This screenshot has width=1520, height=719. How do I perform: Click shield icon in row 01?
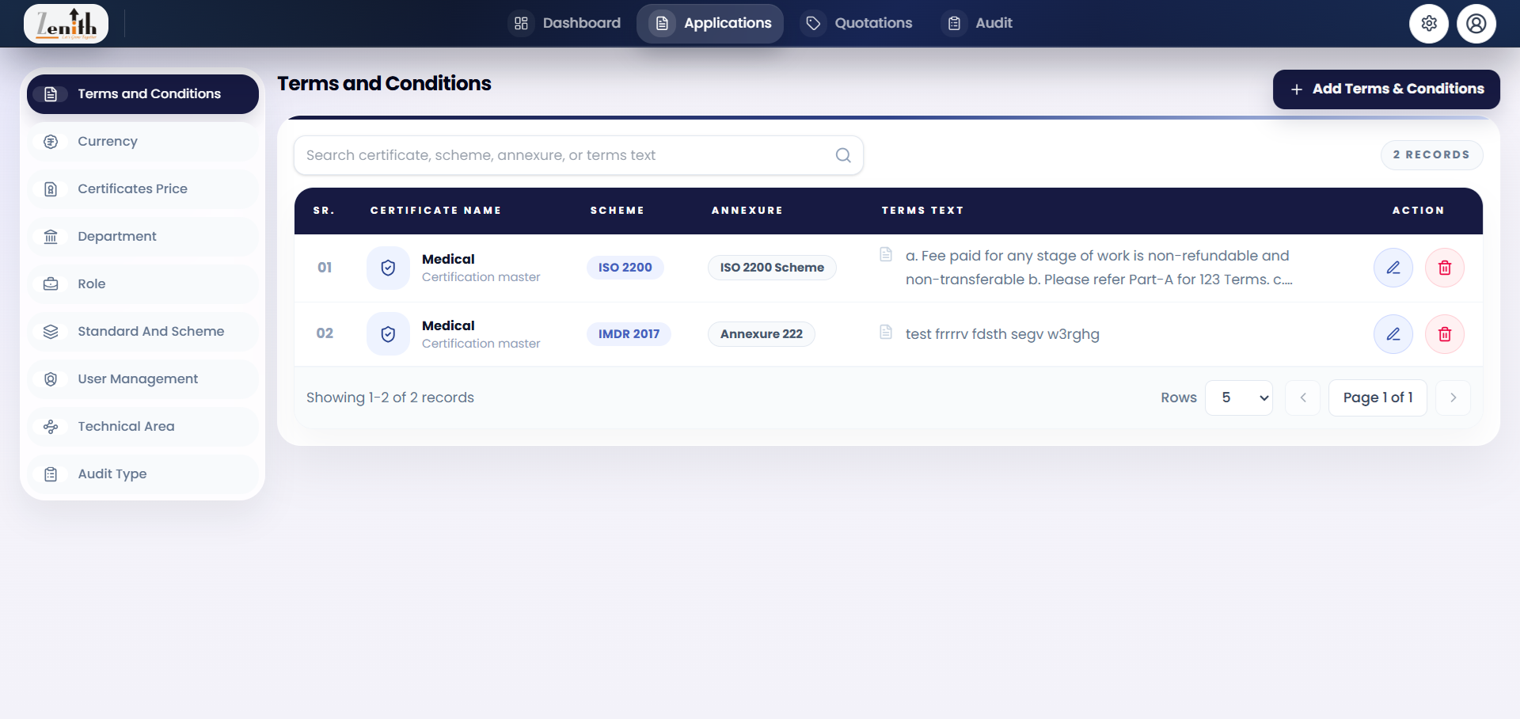click(388, 268)
